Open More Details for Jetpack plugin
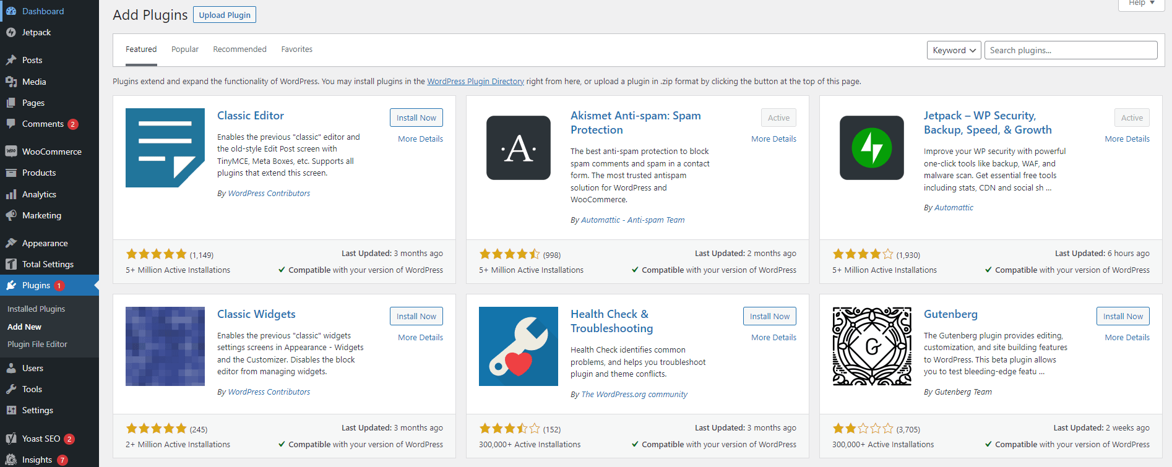The height and width of the screenshot is (467, 1172). (x=1127, y=139)
